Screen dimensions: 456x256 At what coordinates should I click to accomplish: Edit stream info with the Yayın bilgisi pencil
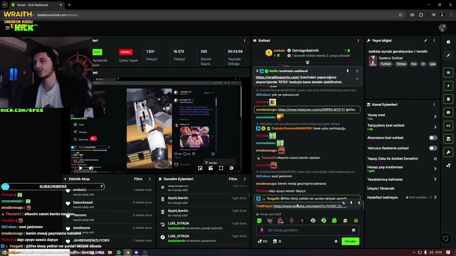pyautogui.click(x=425, y=41)
